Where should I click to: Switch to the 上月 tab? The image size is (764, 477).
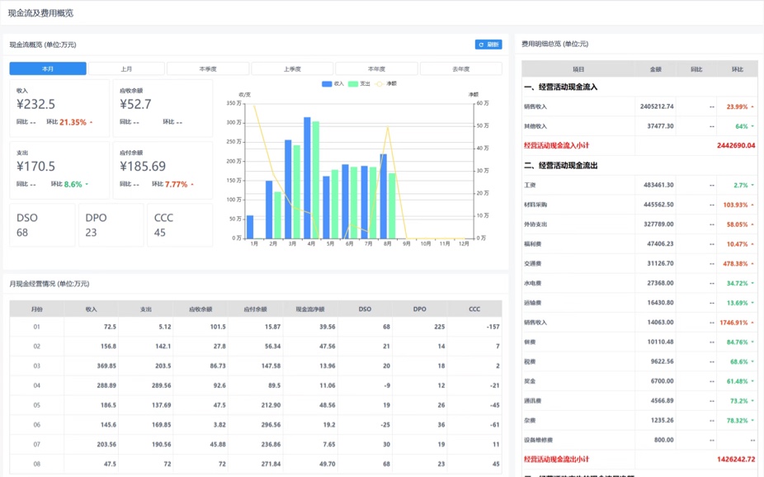coord(126,68)
